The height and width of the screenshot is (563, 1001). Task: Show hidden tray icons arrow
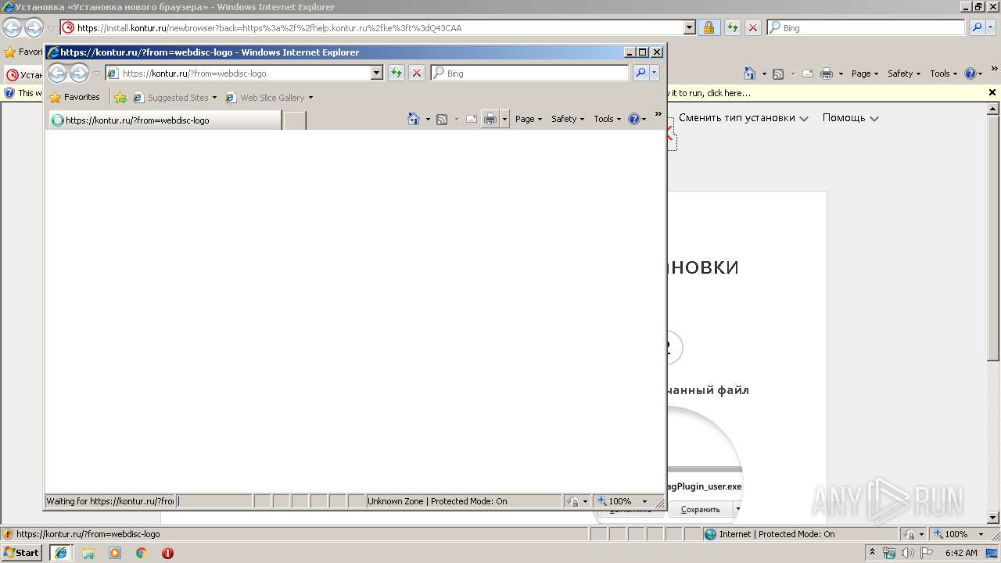(872, 552)
